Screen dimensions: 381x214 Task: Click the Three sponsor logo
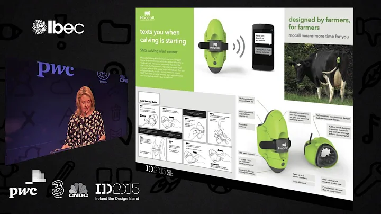click(58, 190)
